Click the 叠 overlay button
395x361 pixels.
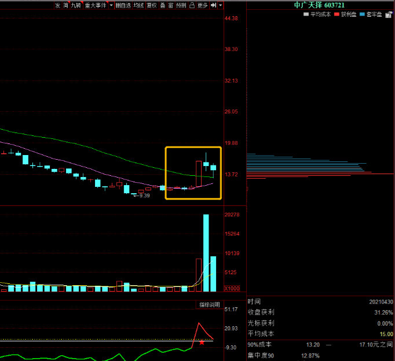[x=163, y=5]
